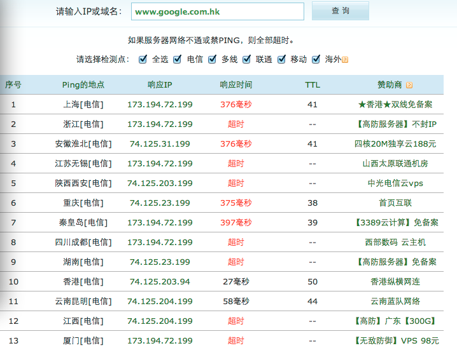Select the 四川成都[电信] location cell
This screenshot has height=348, width=457.
coord(83,242)
